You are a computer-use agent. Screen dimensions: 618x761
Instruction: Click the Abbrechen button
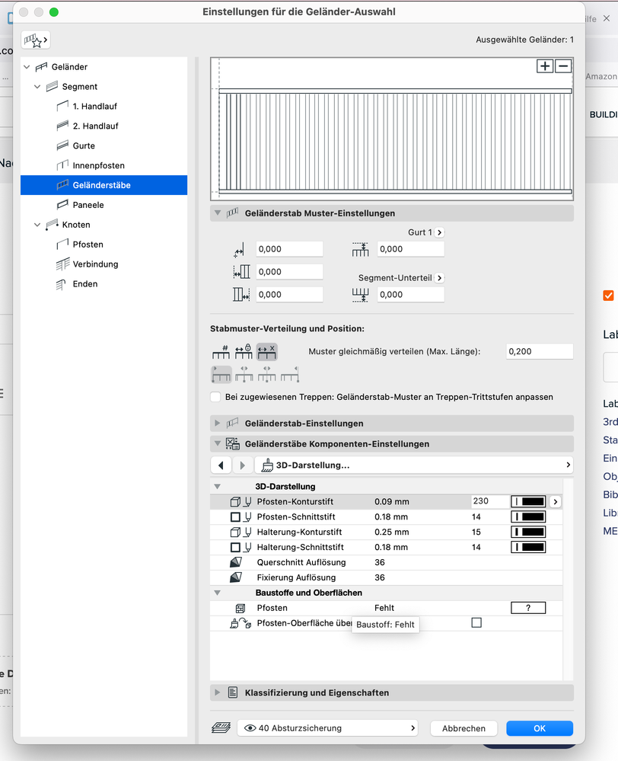463,728
